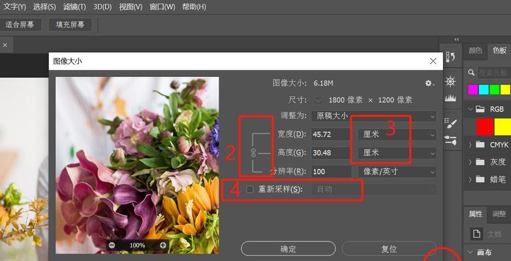The height and width of the screenshot is (261, 511).
Task: Open the 调整为 preset dropdown
Action: point(374,116)
